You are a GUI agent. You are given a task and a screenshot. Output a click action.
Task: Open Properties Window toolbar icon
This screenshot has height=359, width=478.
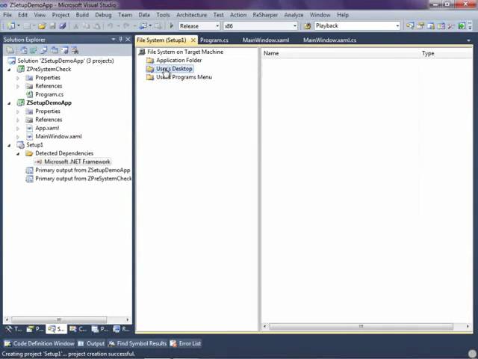[x=420, y=26]
